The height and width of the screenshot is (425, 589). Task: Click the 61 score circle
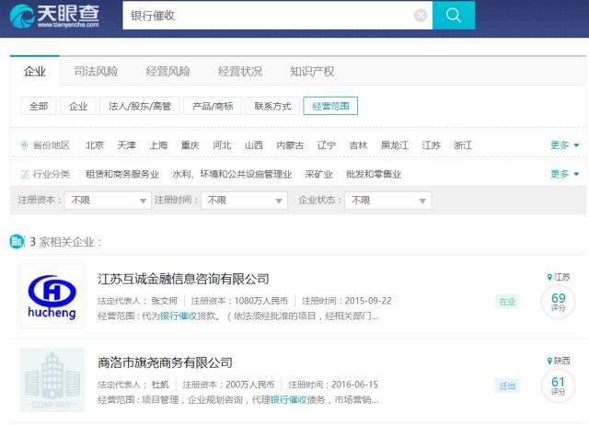[559, 385]
